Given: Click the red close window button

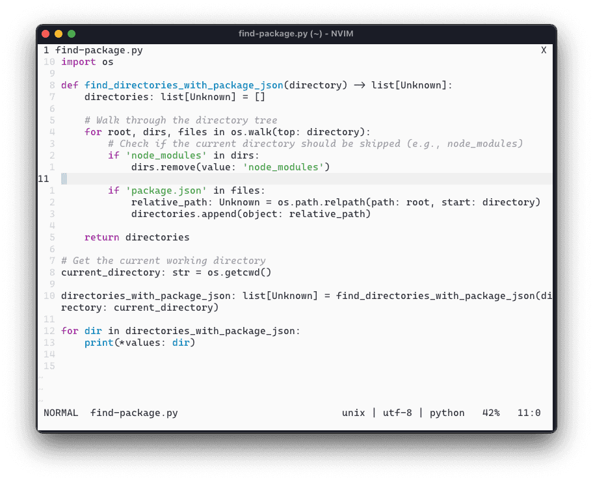Looking at the screenshot, I should (x=46, y=34).
